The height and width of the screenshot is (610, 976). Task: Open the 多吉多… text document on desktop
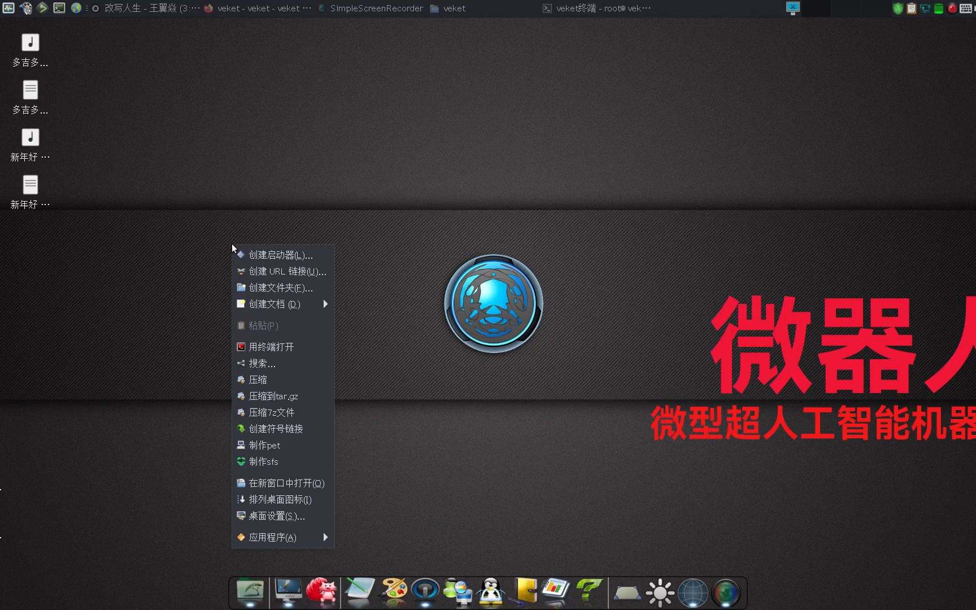click(x=30, y=98)
